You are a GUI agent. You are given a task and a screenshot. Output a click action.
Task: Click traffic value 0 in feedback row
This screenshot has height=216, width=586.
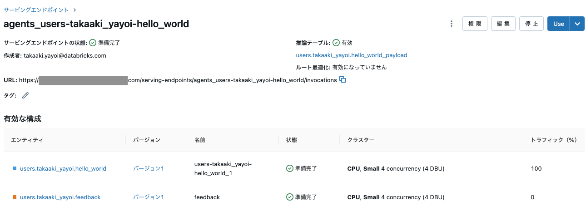click(x=532, y=197)
